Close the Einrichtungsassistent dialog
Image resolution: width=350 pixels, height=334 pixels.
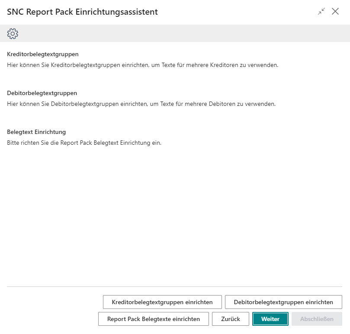pyautogui.click(x=335, y=12)
